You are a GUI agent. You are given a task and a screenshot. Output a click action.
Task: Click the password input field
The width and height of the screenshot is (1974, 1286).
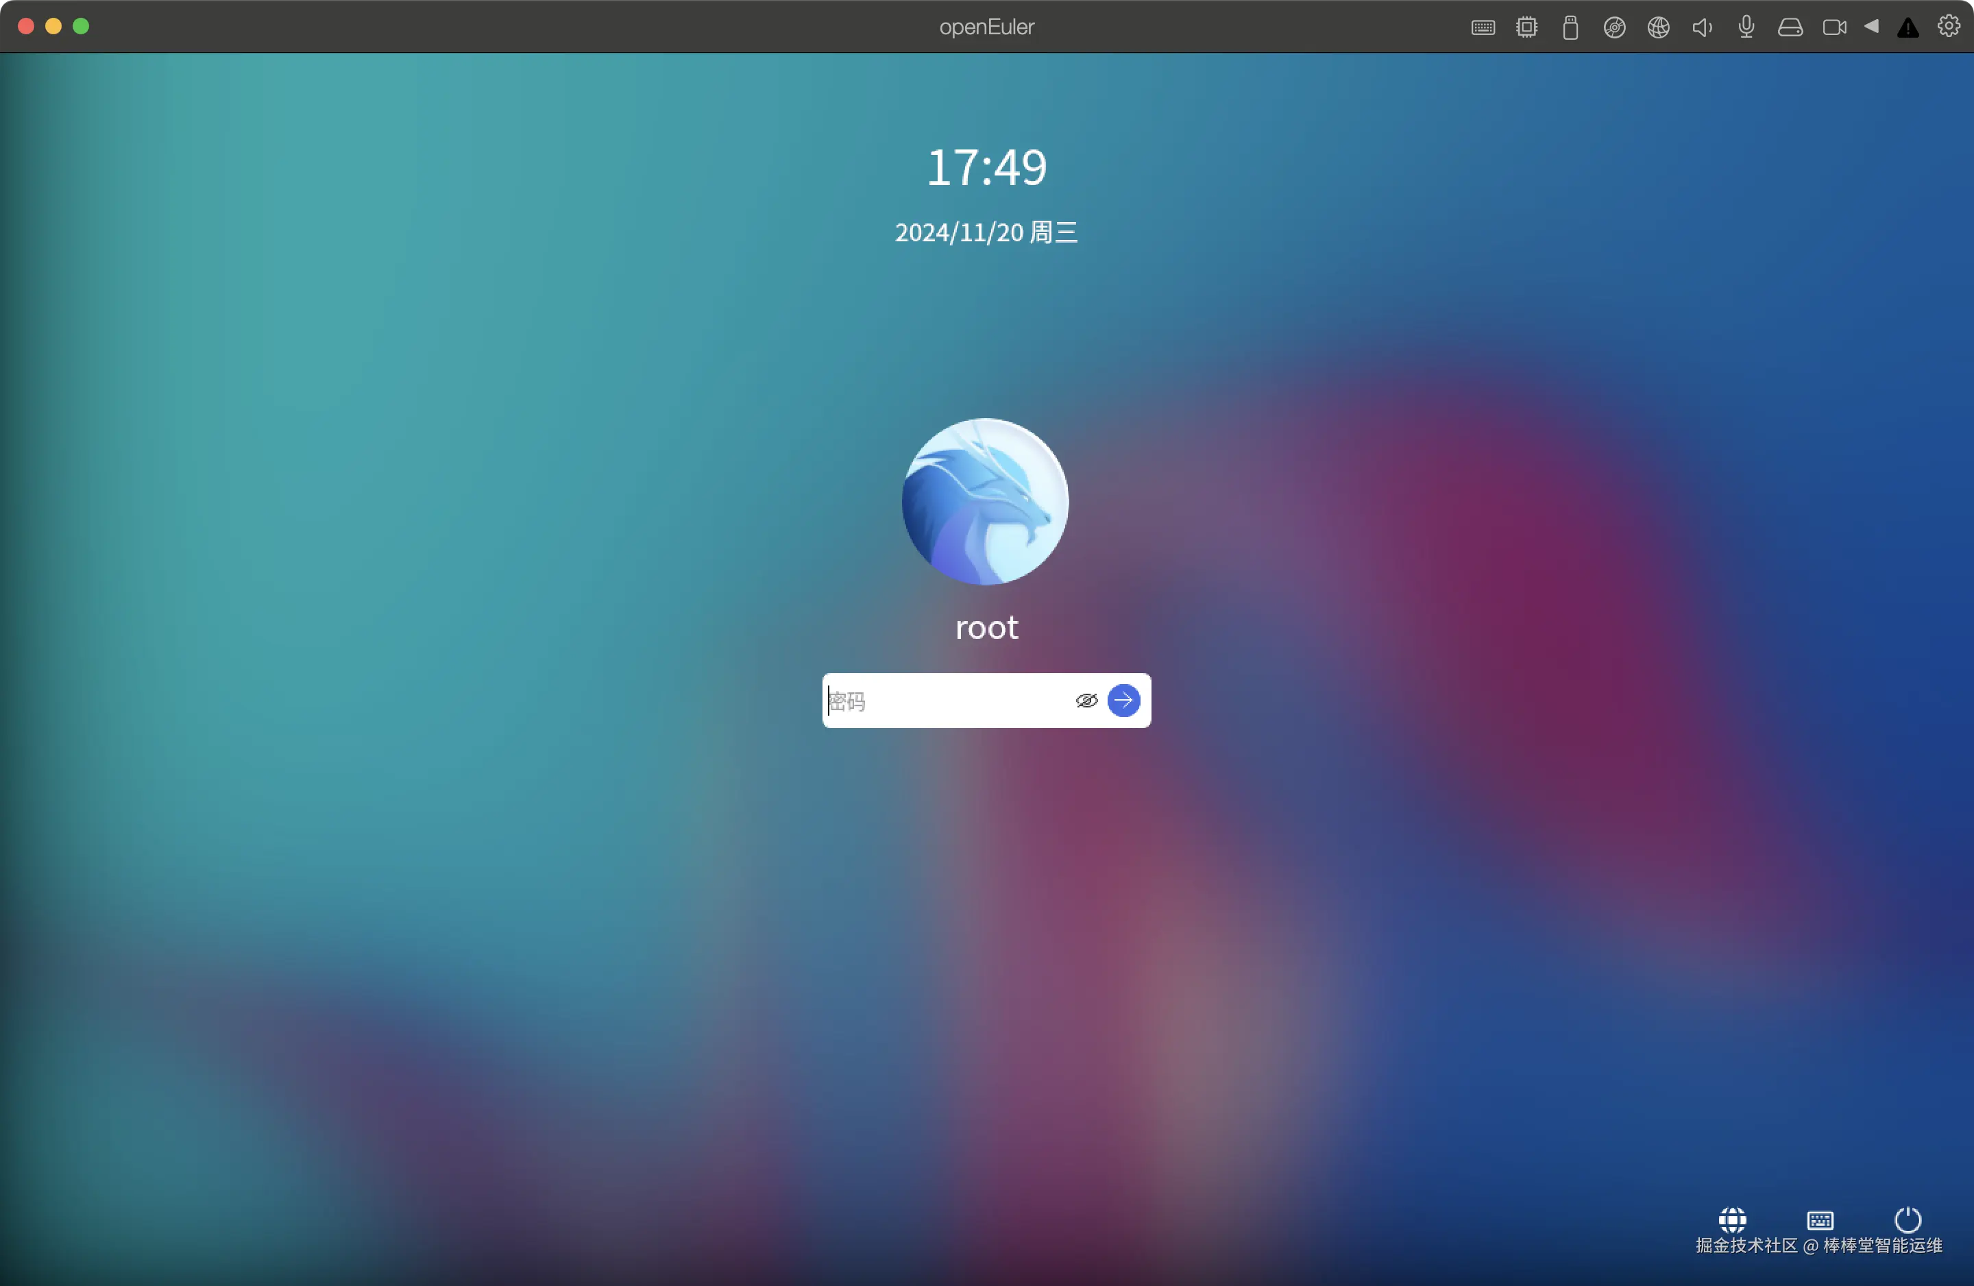pos(945,701)
